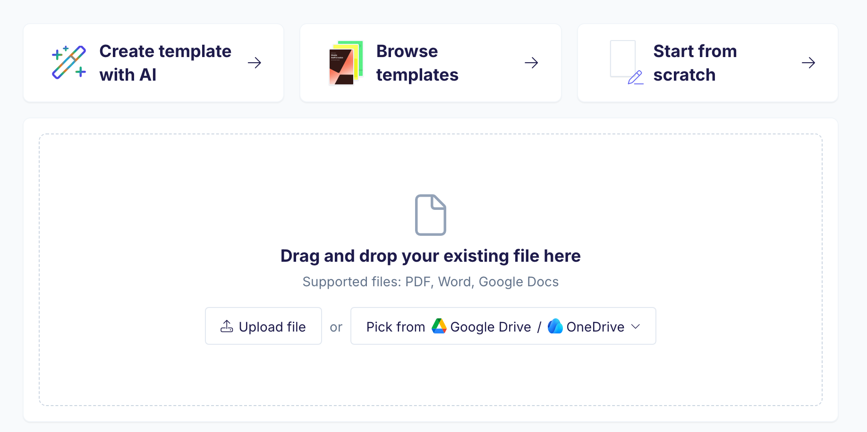Open Browse templates card
This screenshot has width=867, height=432.
pos(431,63)
